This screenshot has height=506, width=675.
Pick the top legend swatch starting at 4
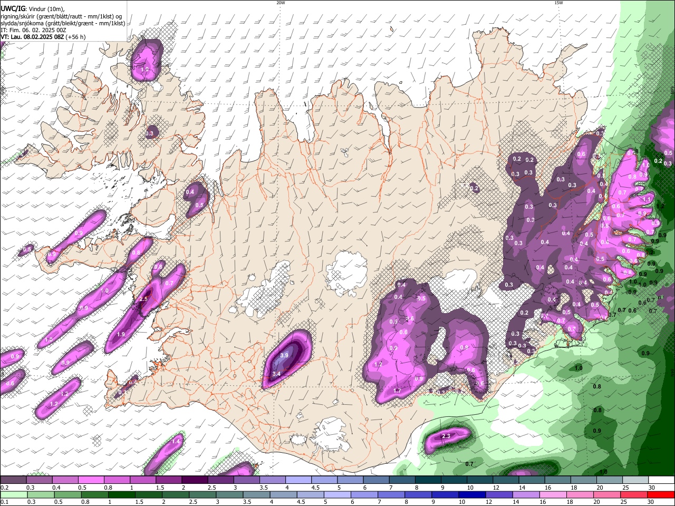point(298,480)
